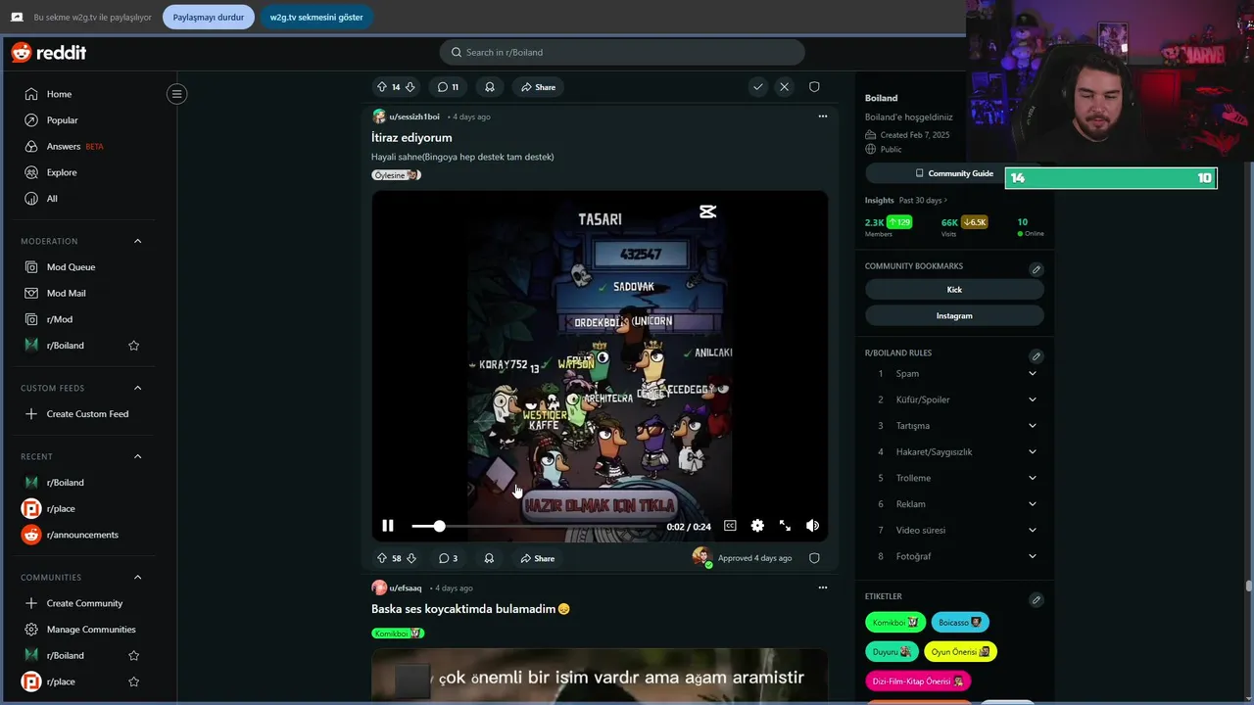
Task: Open the Instagram bookmark
Action: click(x=954, y=316)
